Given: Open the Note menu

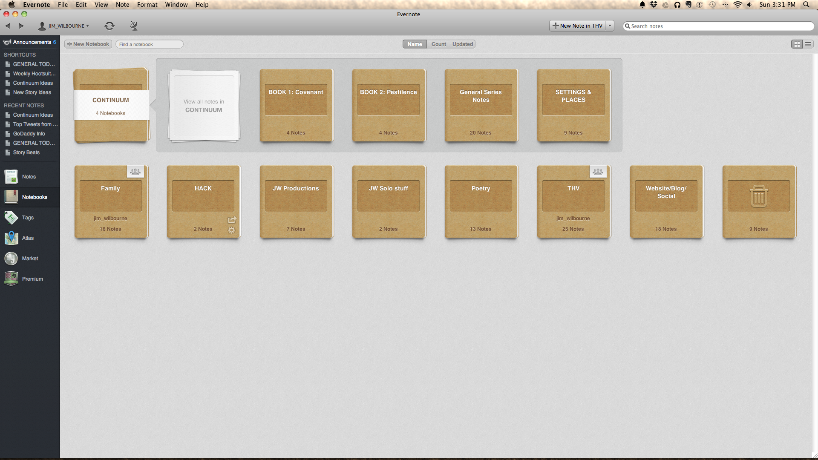Looking at the screenshot, I should click(x=122, y=5).
